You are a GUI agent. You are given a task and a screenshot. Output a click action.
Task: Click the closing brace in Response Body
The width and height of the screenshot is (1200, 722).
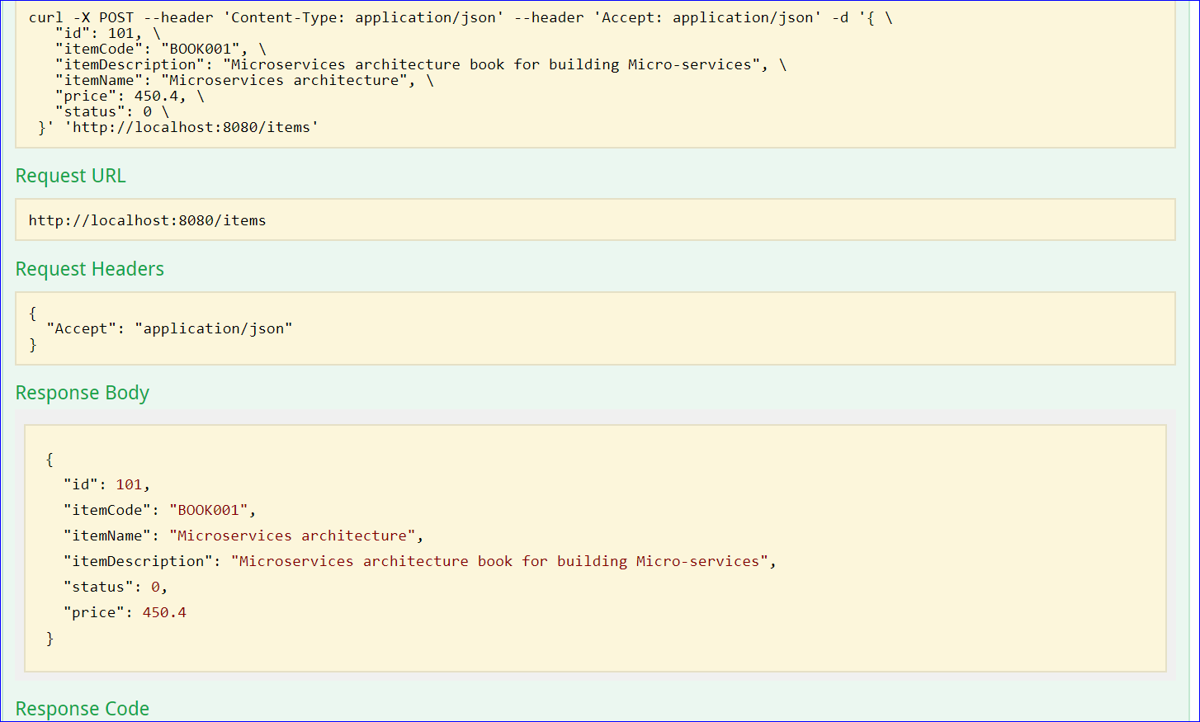(x=50, y=638)
